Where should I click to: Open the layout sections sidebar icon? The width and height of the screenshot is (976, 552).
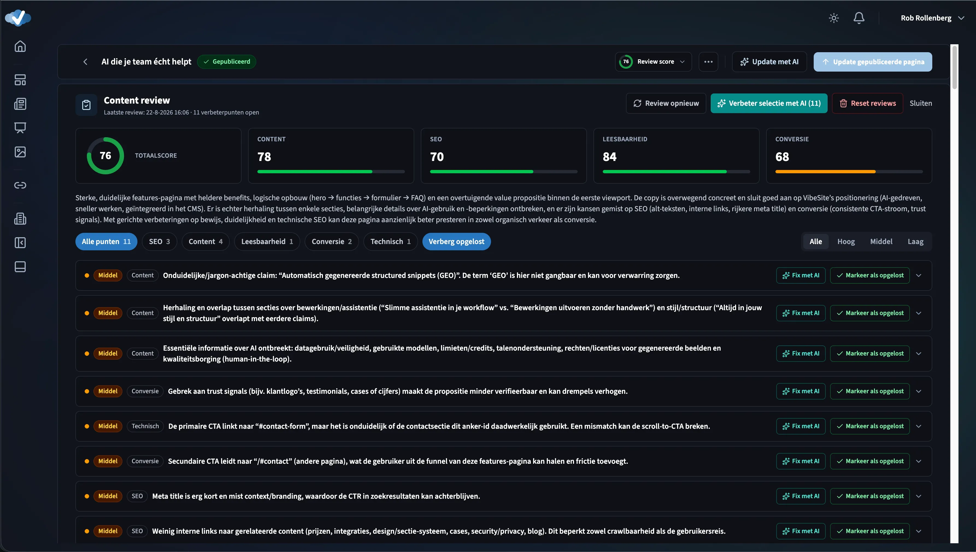point(20,80)
